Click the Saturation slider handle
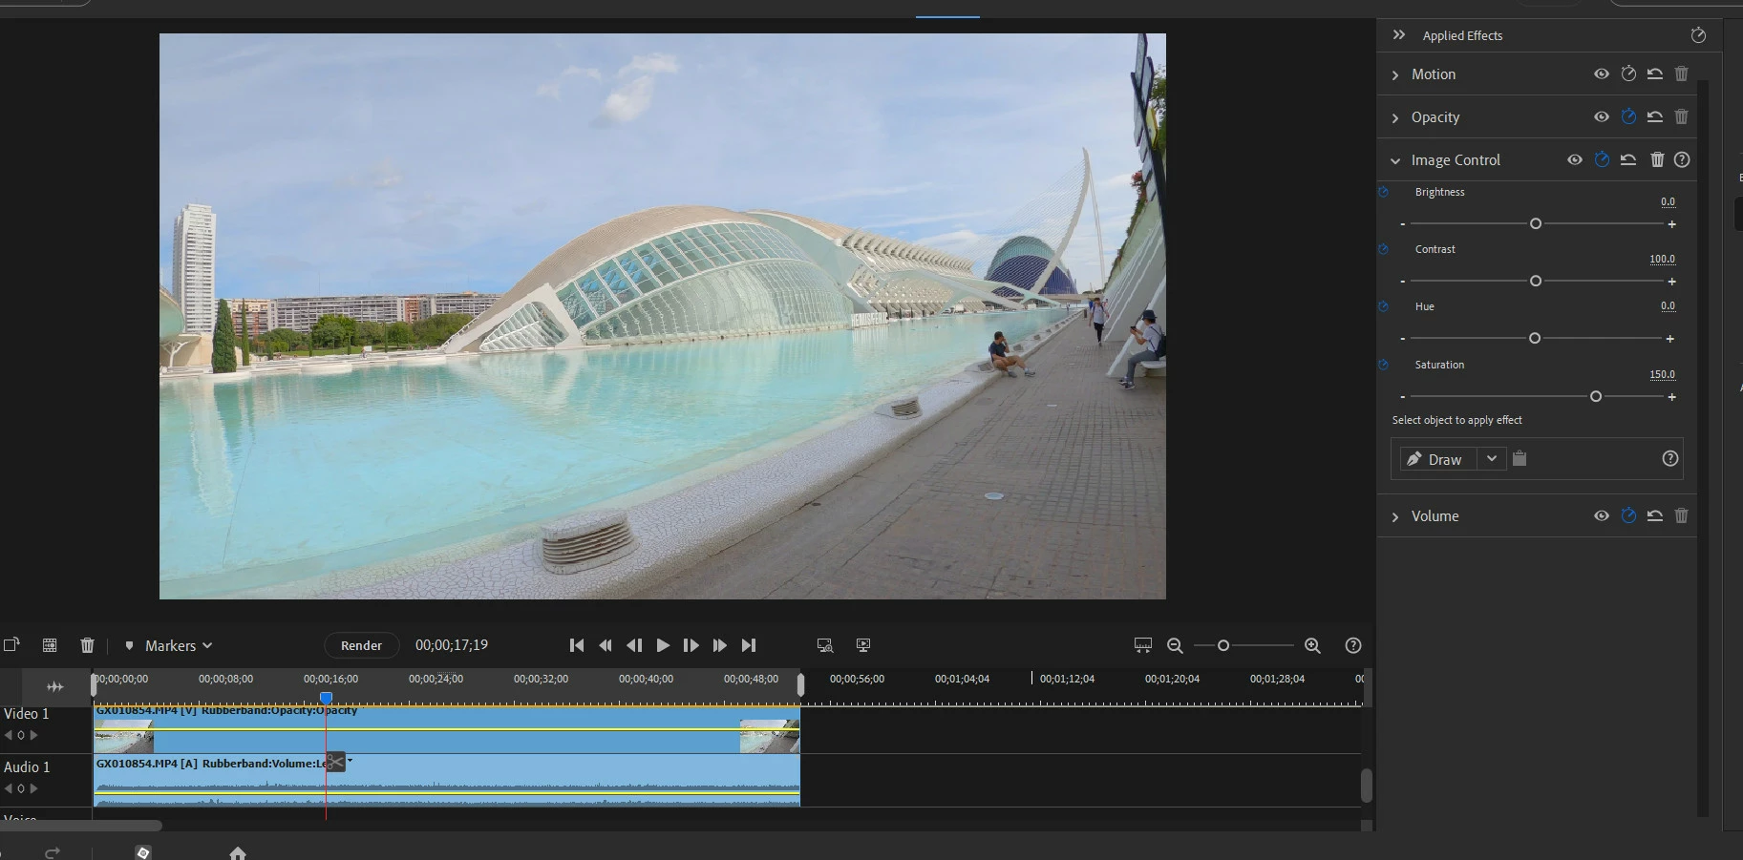1743x860 pixels. pyautogui.click(x=1596, y=396)
